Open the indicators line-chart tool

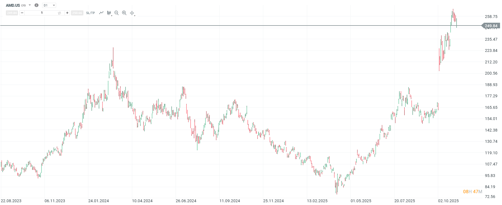tap(101, 13)
